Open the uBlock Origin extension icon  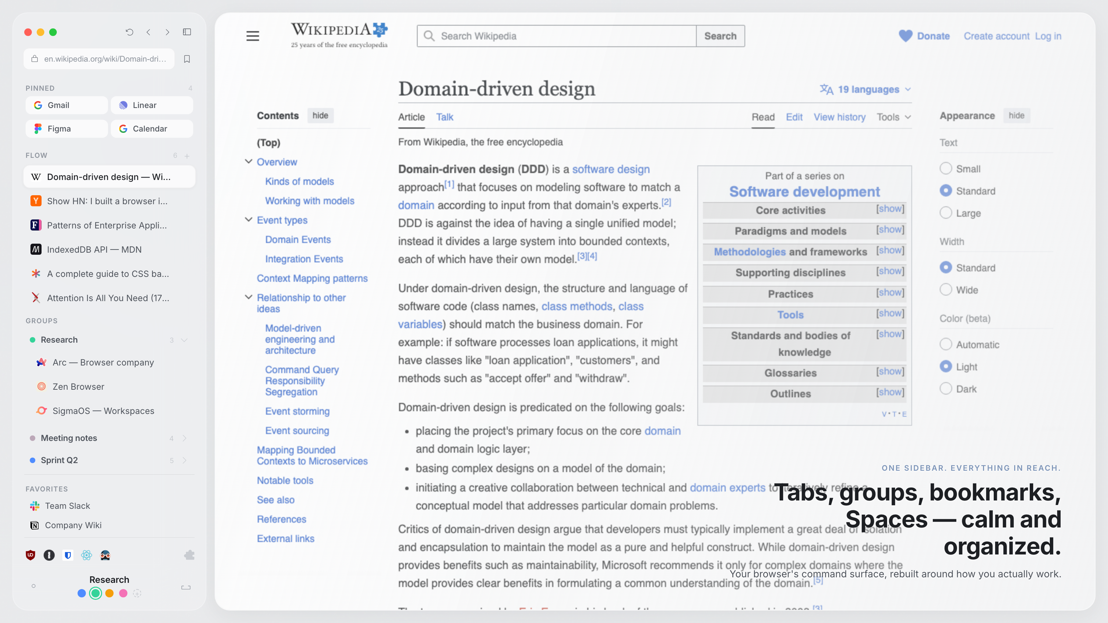[30, 555]
